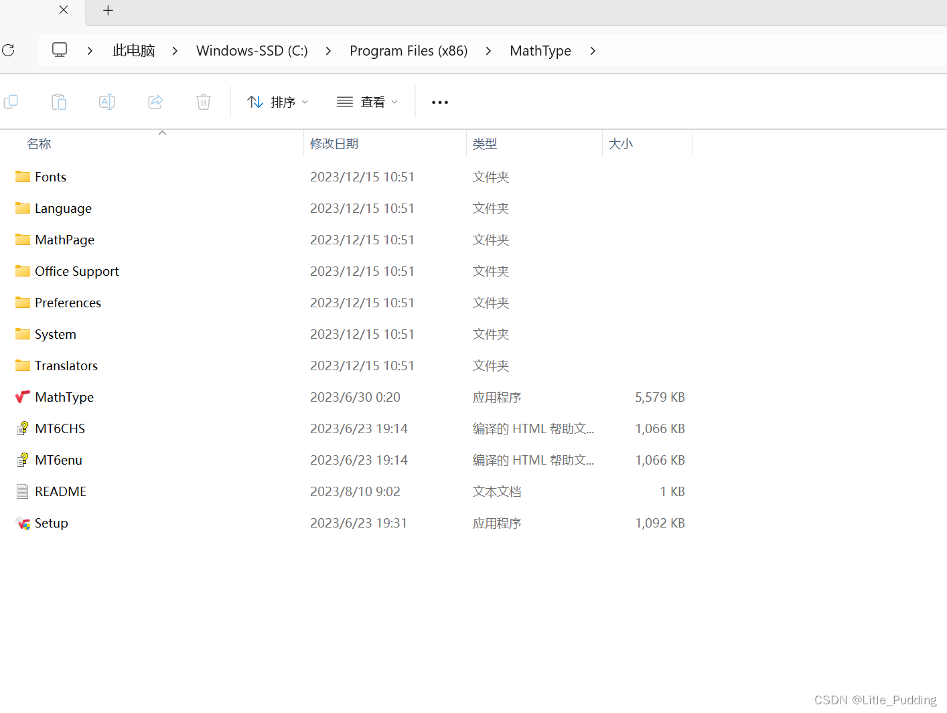Expand chevron after 此电脑
Viewport: 947px width, 713px height.
175,51
